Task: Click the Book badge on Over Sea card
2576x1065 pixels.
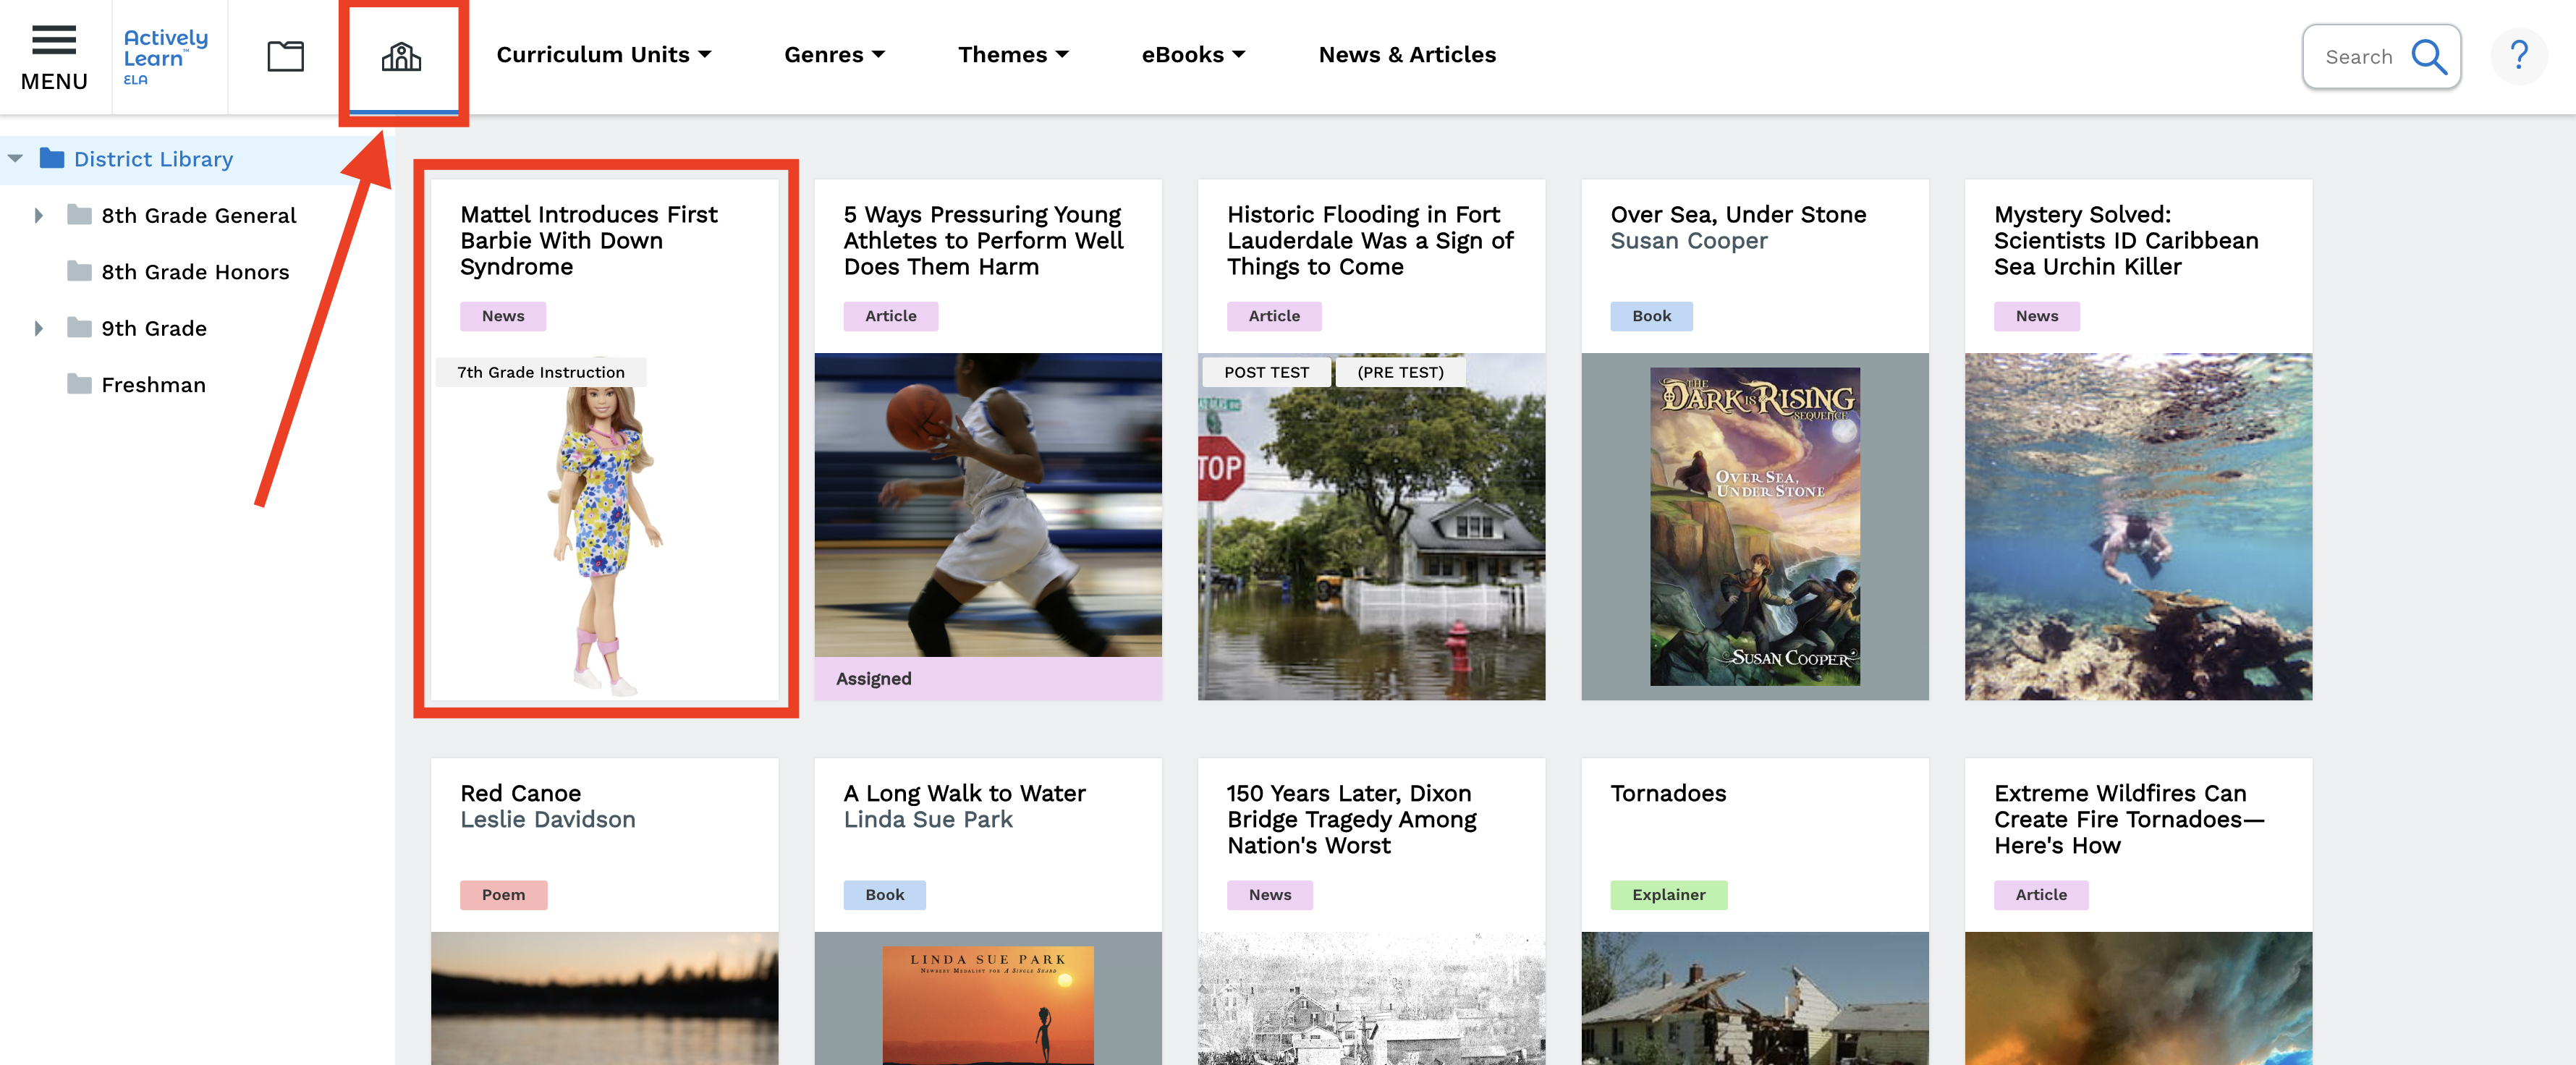Action: (x=1651, y=316)
